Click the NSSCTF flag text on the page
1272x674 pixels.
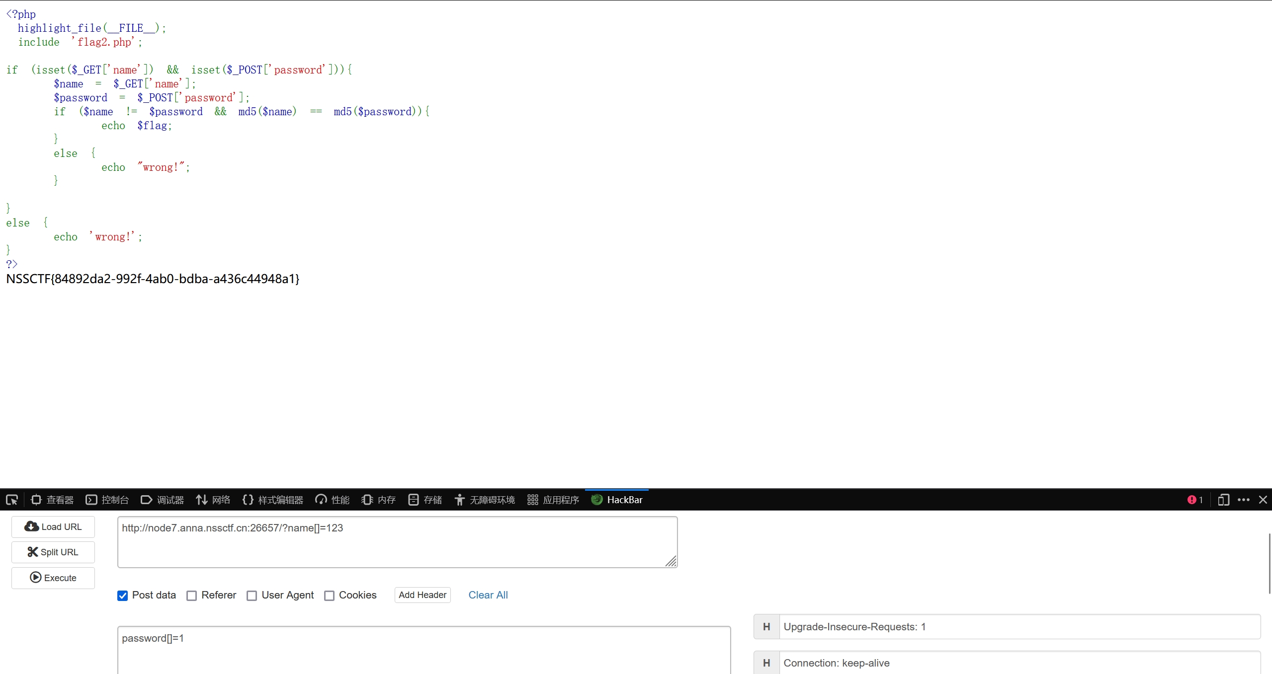click(153, 279)
